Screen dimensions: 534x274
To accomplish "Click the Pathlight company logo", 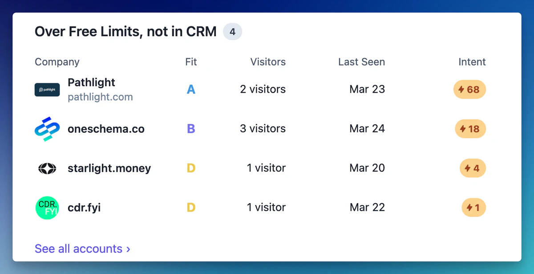I will pos(47,90).
